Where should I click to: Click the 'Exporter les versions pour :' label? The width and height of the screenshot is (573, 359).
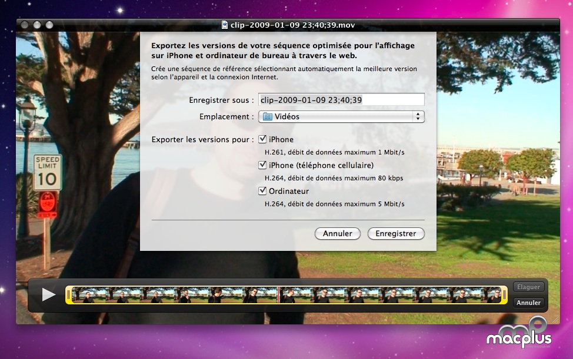click(x=202, y=139)
